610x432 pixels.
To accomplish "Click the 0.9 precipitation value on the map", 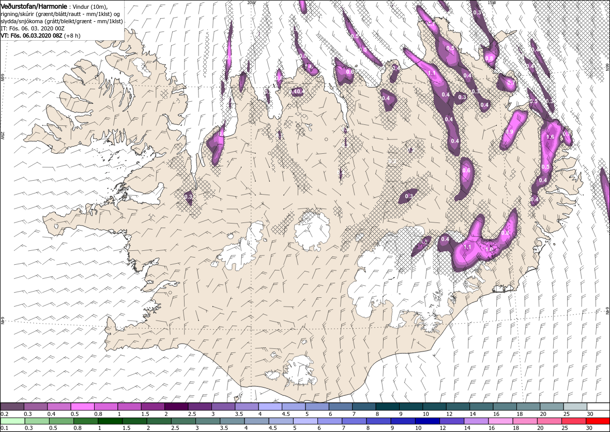I will click(x=509, y=132).
